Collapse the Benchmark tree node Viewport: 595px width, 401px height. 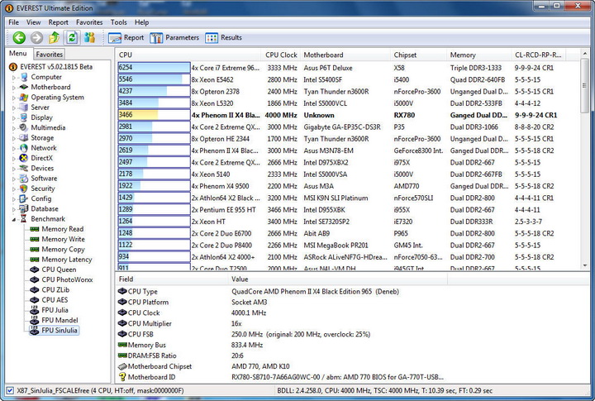[x=14, y=219]
